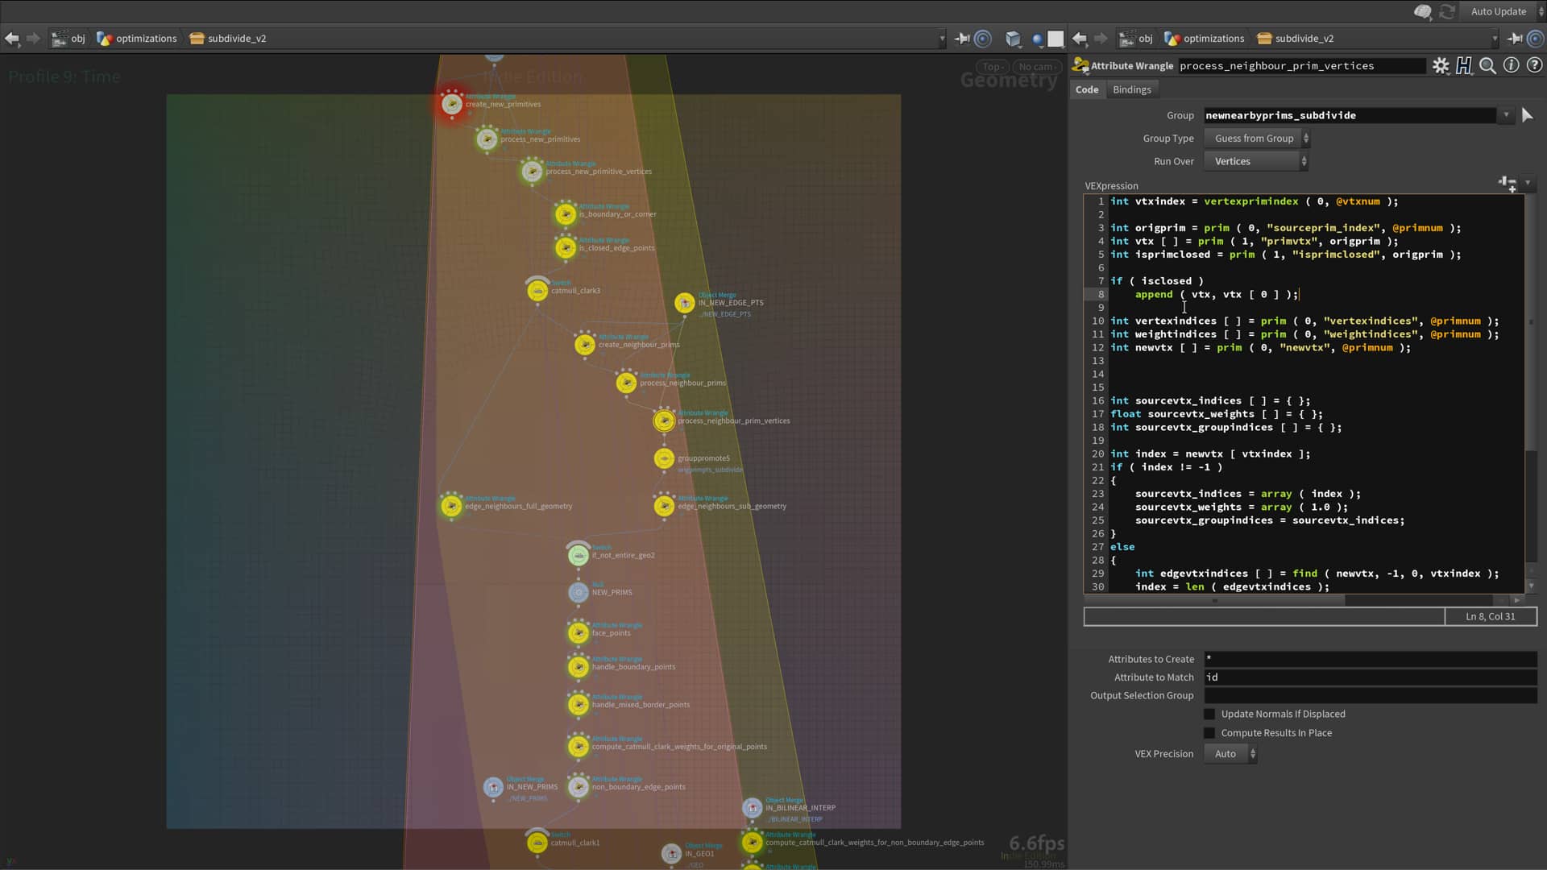Select the IN_BILINEAR_INTERP node
The width and height of the screenshot is (1547, 870).
pyautogui.click(x=752, y=807)
